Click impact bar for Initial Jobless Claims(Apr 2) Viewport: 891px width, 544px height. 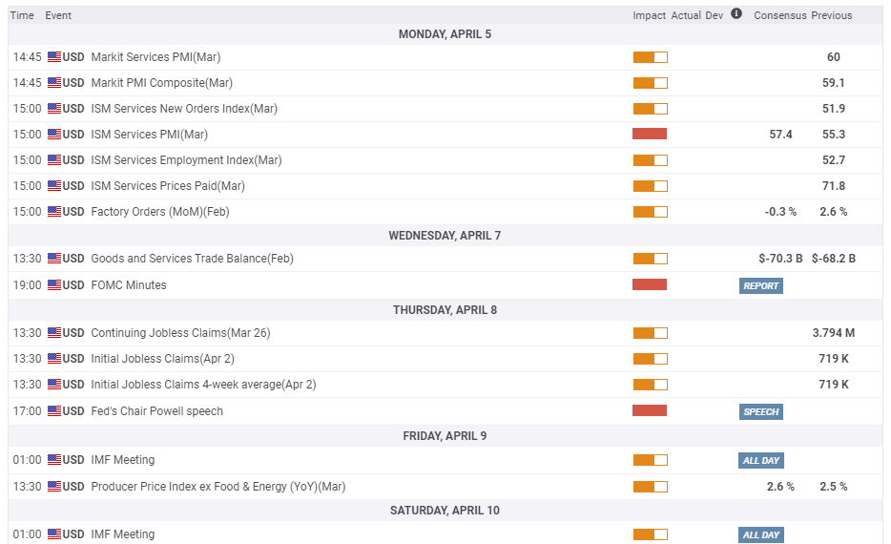point(650,359)
